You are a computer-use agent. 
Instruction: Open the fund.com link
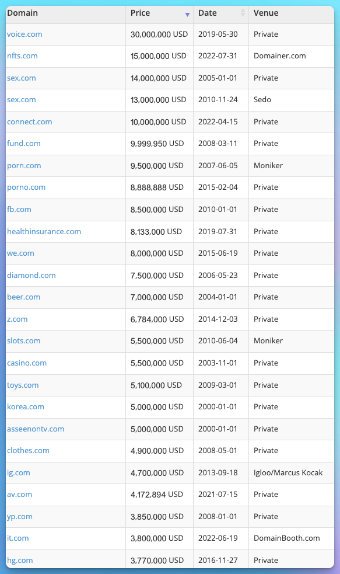pos(24,143)
